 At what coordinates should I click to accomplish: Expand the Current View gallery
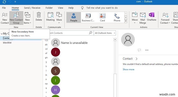(x=126, y=21)
